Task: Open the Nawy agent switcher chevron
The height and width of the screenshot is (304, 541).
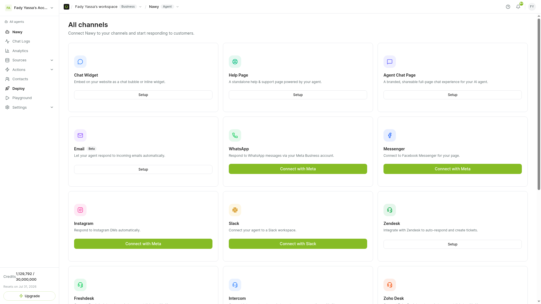Action: coord(178,7)
